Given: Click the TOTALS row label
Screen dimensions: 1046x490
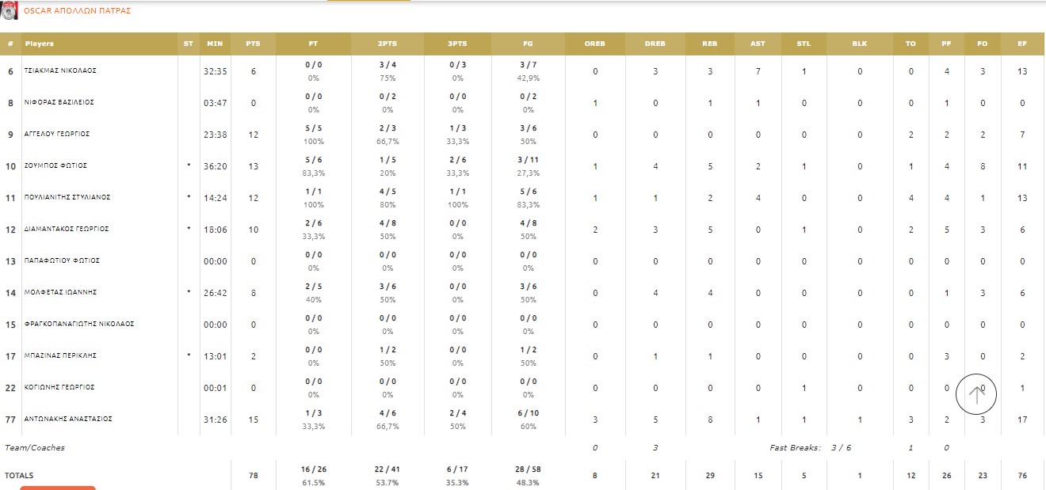Looking at the screenshot, I should point(19,475).
